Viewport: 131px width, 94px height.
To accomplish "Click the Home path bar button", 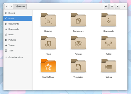I will tap(20, 6).
